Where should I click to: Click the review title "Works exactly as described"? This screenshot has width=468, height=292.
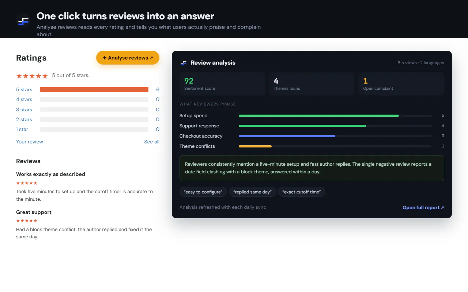tap(50, 174)
